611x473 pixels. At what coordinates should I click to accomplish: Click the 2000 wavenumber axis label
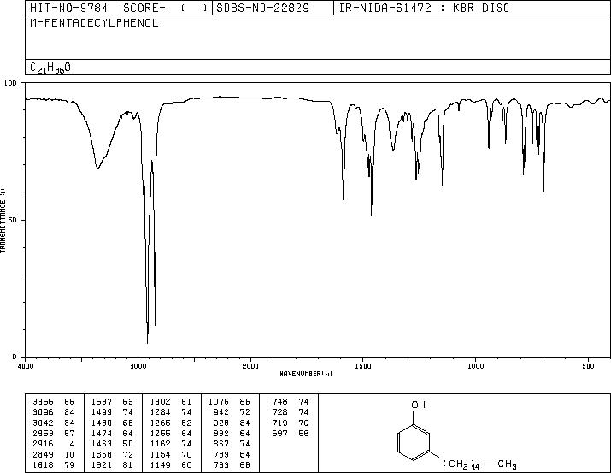click(x=250, y=366)
